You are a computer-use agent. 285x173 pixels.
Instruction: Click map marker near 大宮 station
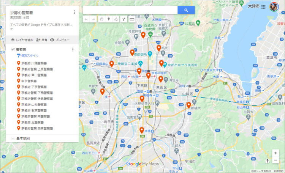[x=139, y=71]
